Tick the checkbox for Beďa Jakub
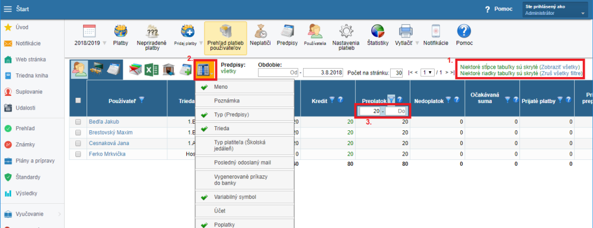 [x=78, y=122]
